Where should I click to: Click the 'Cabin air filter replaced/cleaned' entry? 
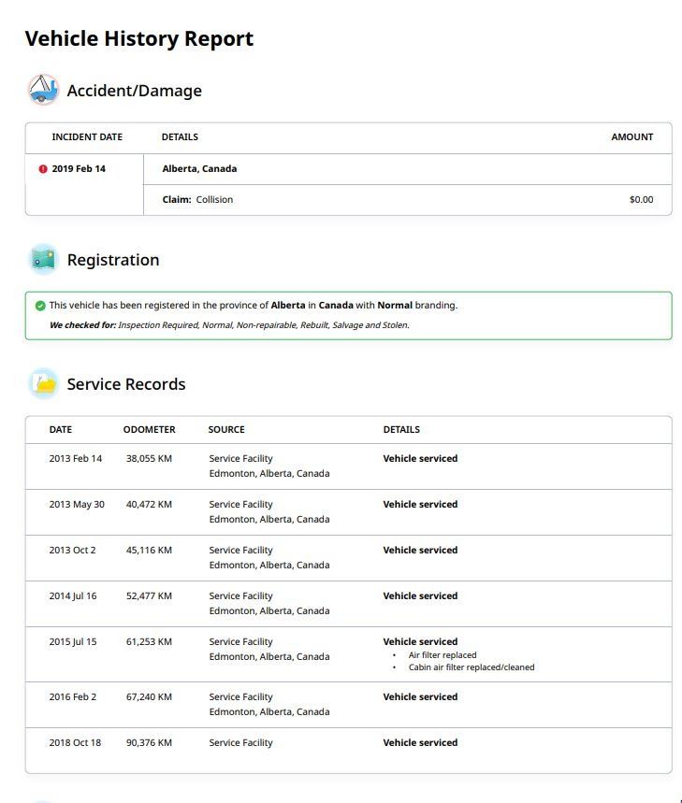(x=472, y=667)
